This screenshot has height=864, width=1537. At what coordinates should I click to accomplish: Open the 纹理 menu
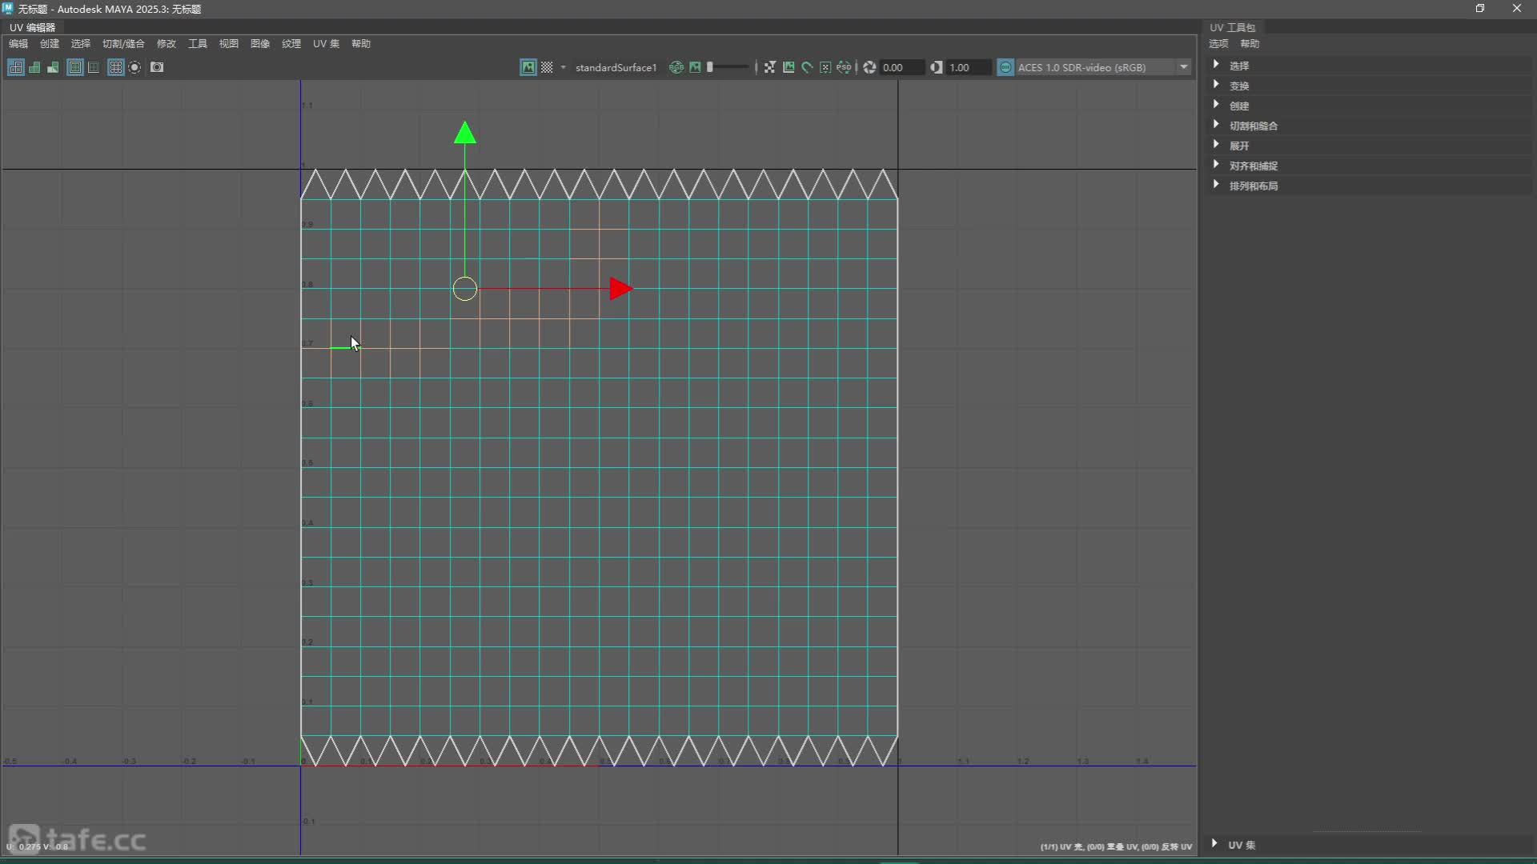click(291, 43)
